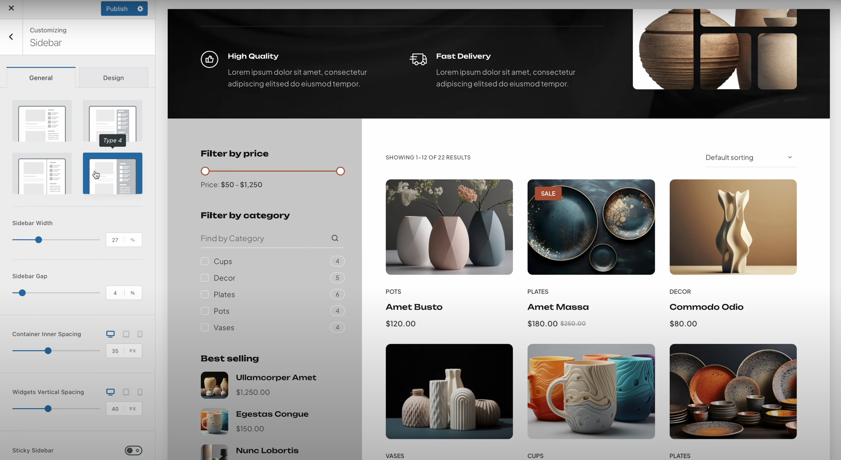Viewport: 841px width, 460px height.
Task: Select tablet device icon for Widgets Vertical Spacing
Action: click(126, 392)
